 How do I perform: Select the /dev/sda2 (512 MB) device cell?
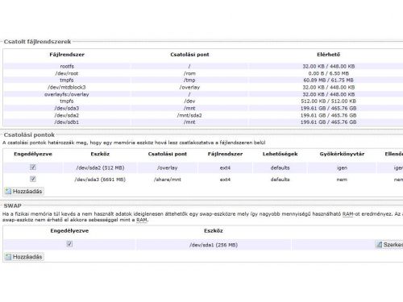click(x=100, y=168)
